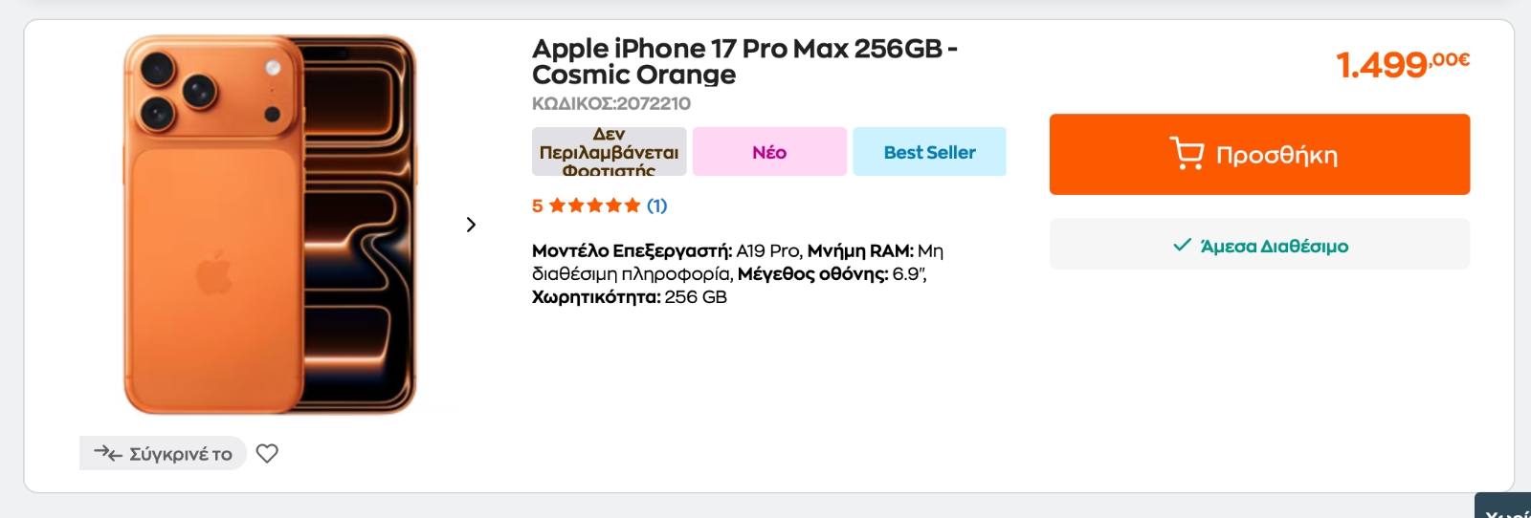Click the shopping cart icon
1531x518 pixels.
pyautogui.click(x=1187, y=154)
